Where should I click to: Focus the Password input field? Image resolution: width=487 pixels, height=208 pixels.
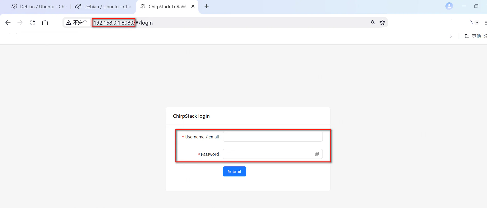coord(273,154)
